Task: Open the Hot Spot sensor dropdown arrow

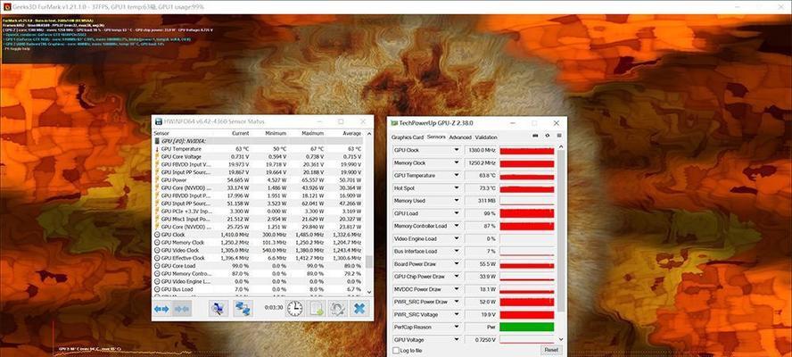Action: coord(457,188)
